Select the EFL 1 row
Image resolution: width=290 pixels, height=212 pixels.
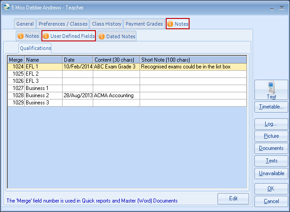[x=44, y=67]
